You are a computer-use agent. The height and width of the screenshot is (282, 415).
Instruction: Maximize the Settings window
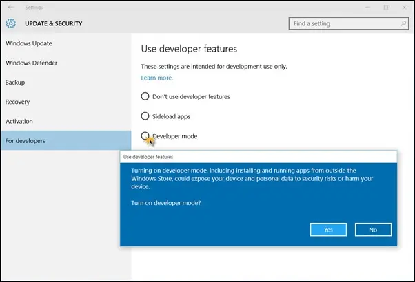tap(386, 8)
